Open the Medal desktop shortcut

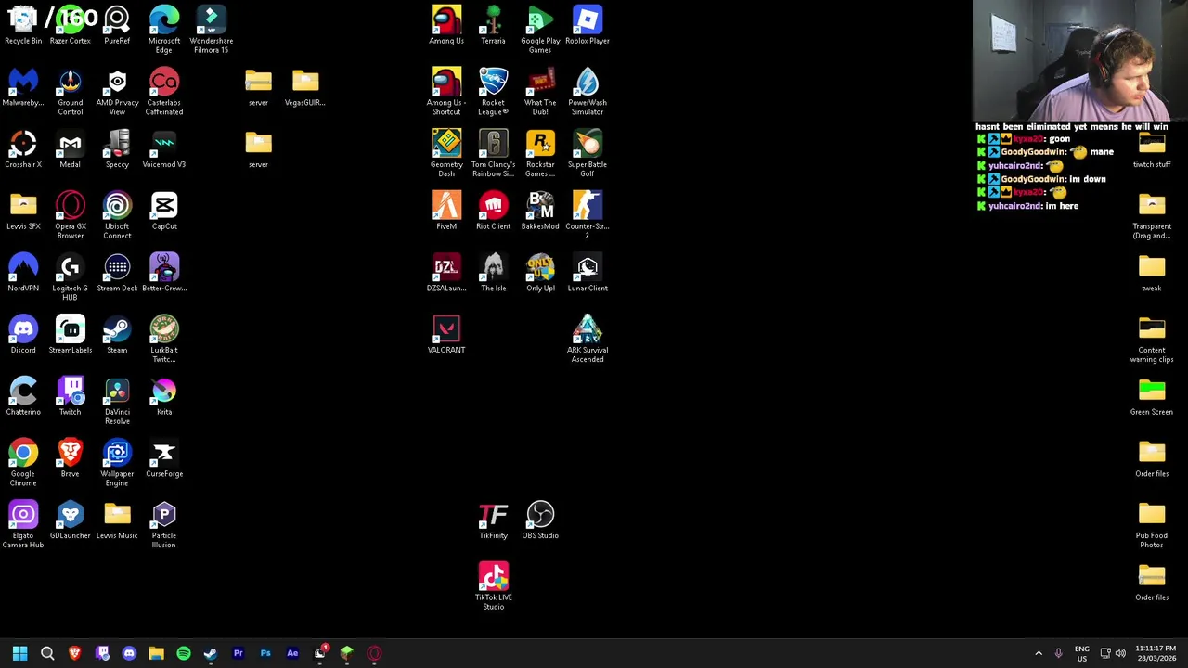(x=71, y=149)
